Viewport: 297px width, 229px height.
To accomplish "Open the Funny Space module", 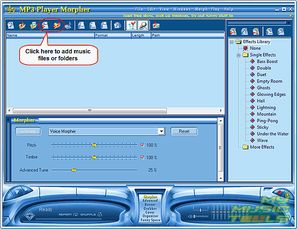I will [x=151, y=220].
